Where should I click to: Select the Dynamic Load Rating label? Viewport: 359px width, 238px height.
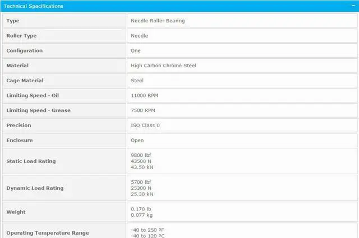[x=34, y=188]
